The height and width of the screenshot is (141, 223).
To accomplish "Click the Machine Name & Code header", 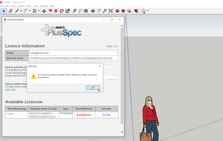I will pyautogui.click(x=43, y=109).
